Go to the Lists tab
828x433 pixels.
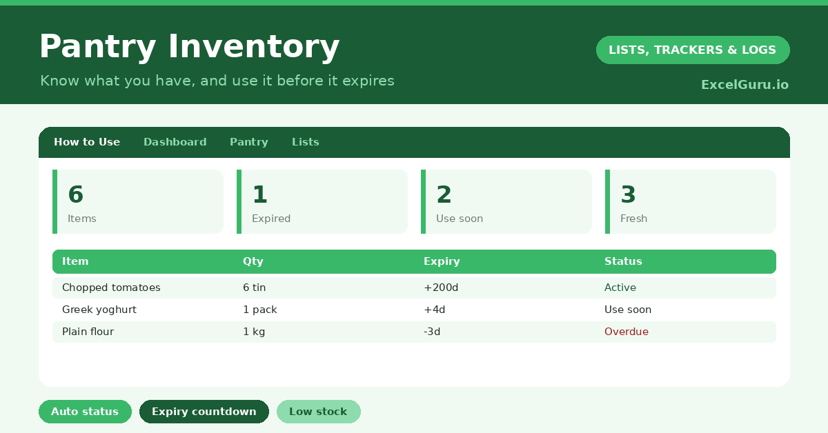(x=305, y=142)
